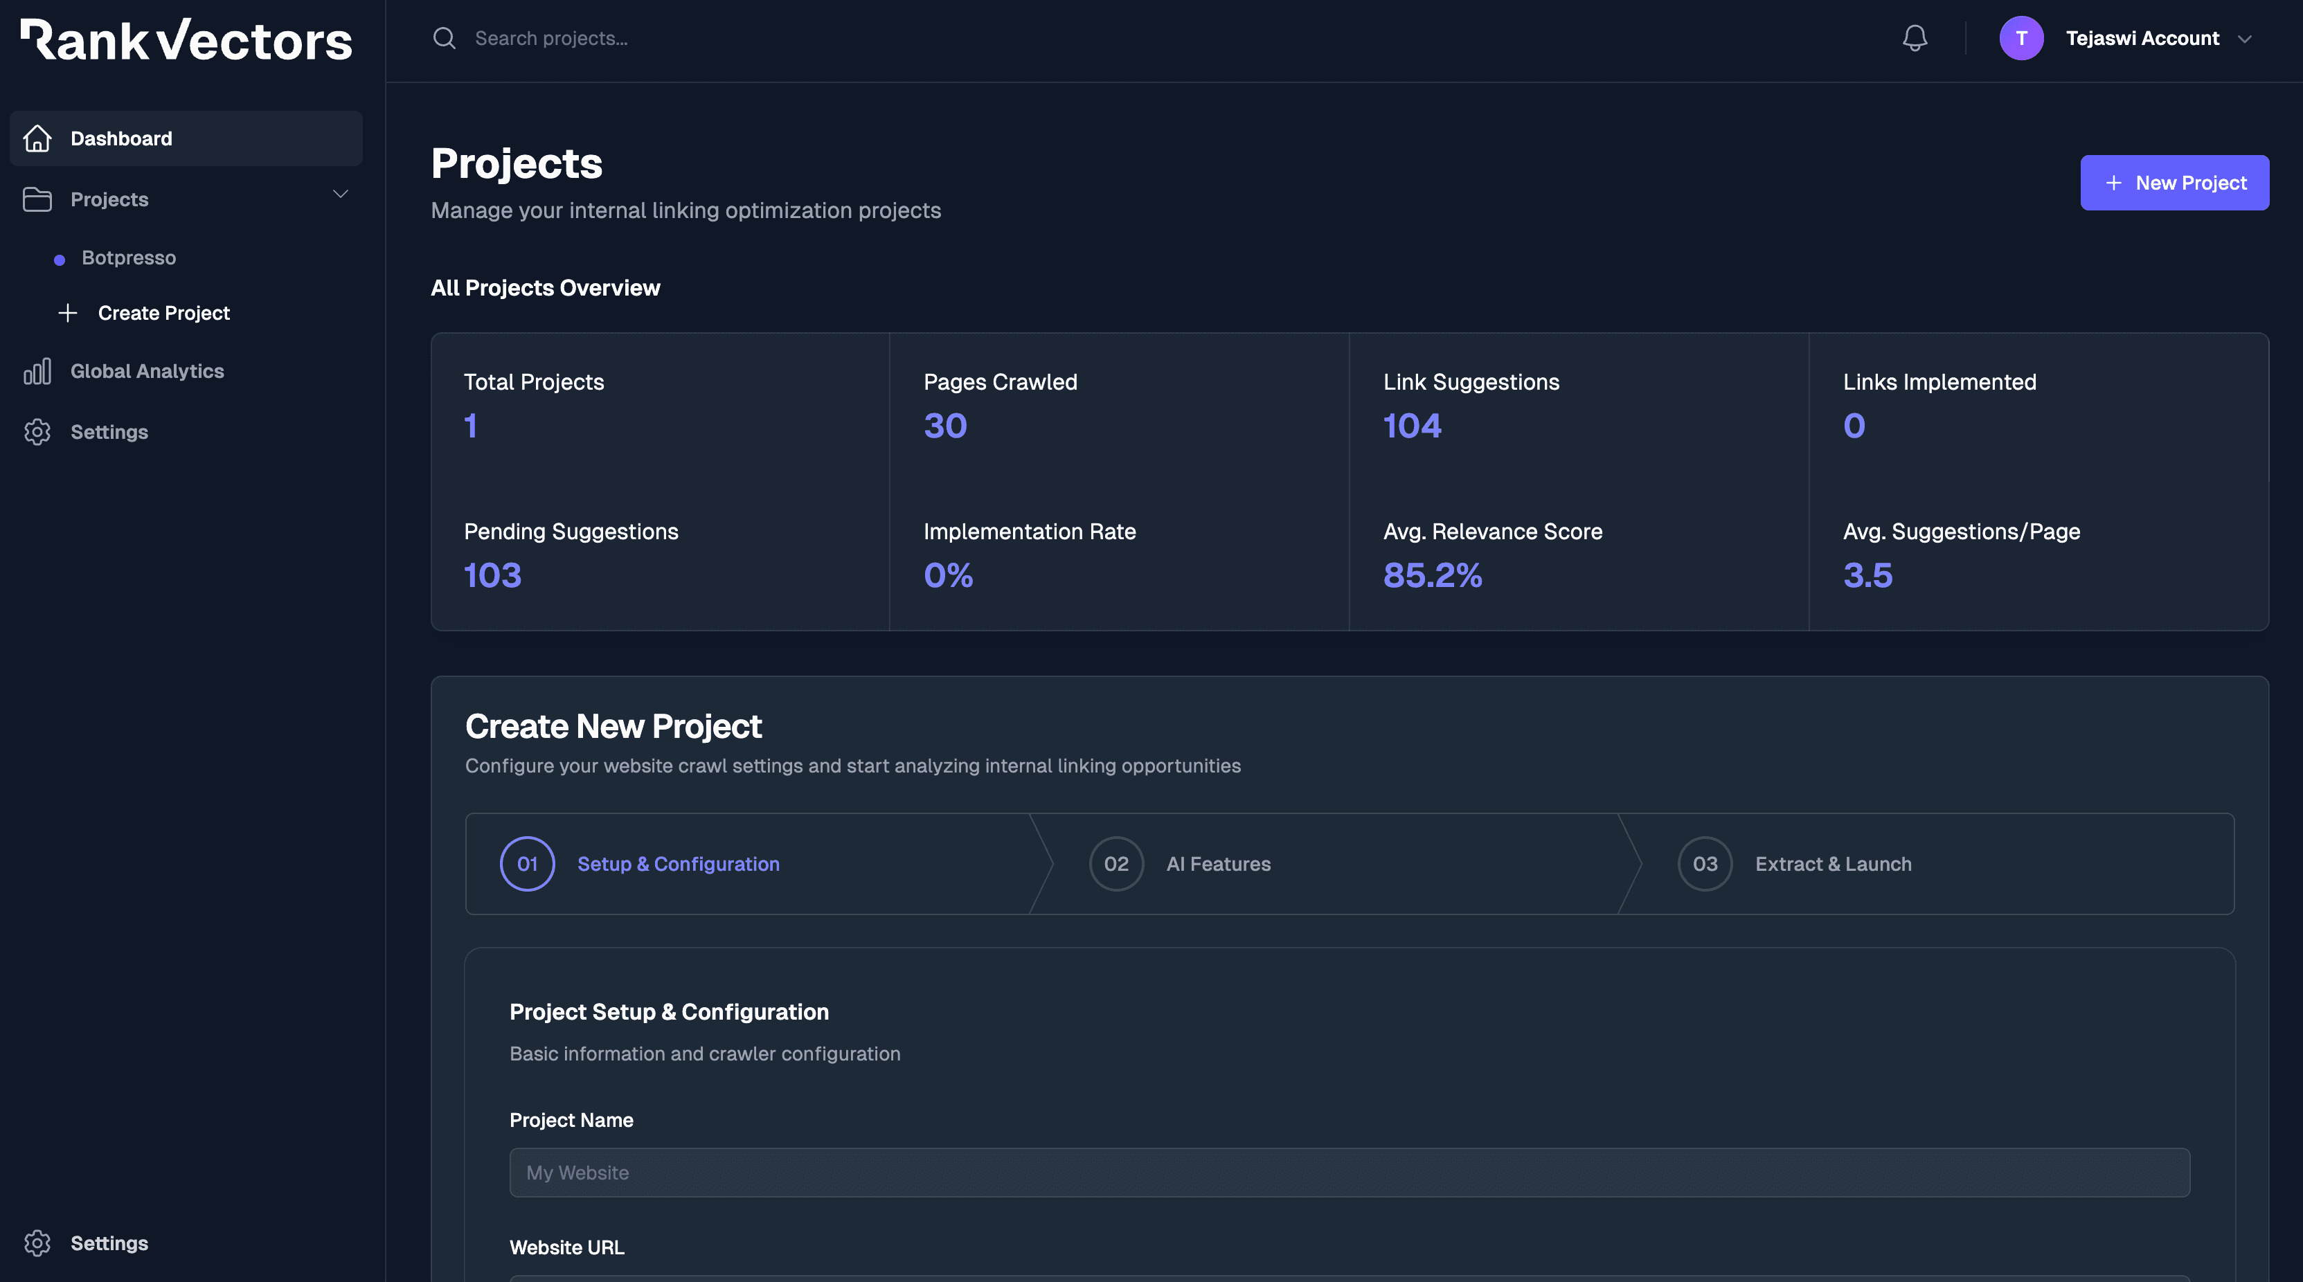Screen dimensions: 2303x1282
Task: Click the Projects folder icon in sidebar
Action: pos(37,199)
